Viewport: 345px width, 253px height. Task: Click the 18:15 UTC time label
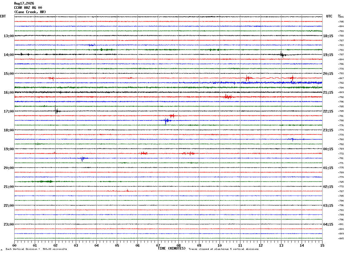328,36
